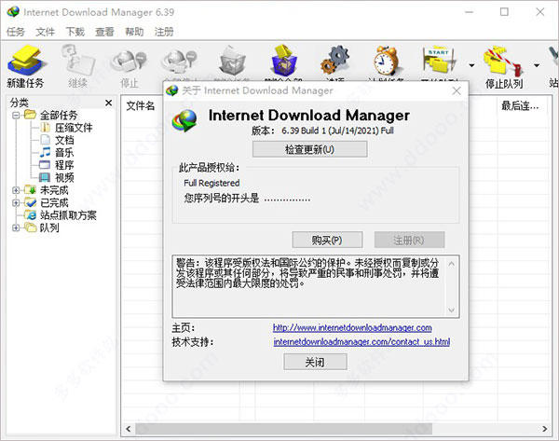The height and width of the screenshot is (441, 559).
Task: Click the 最后连... column header
Action: pyautogui.click(x=520, y=105)
